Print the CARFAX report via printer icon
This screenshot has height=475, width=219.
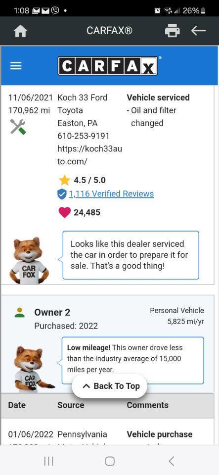point(172,31)
